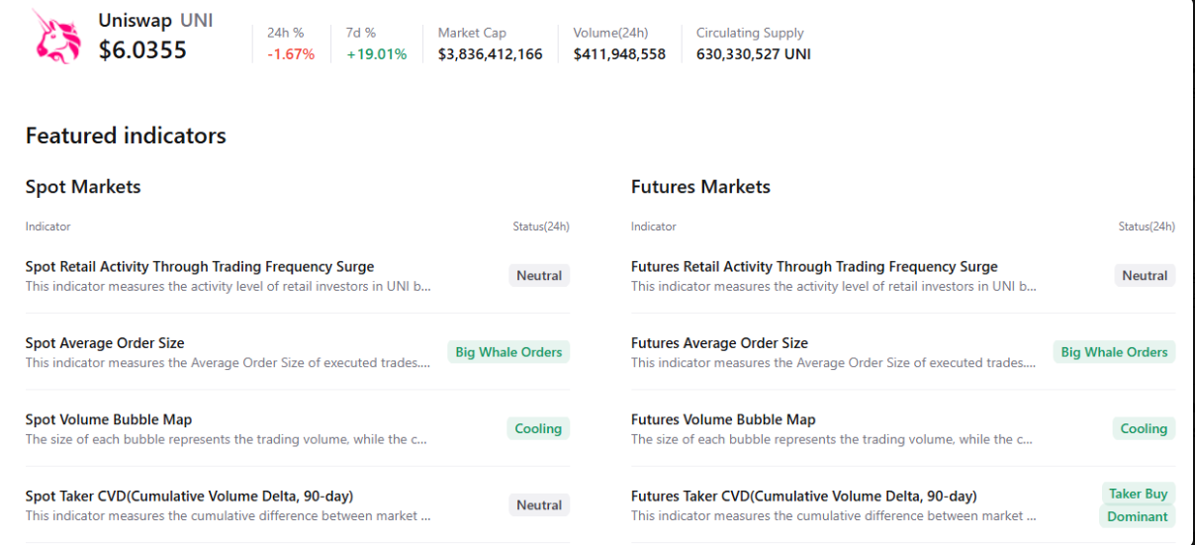Click the Uniswap unicorn logo icon
Image resolution: width=1195 pixels, height=545 pixels.
click(56, 38)
